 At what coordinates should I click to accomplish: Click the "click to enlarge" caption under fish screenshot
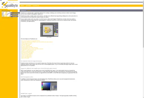click(x=49, y=37)
